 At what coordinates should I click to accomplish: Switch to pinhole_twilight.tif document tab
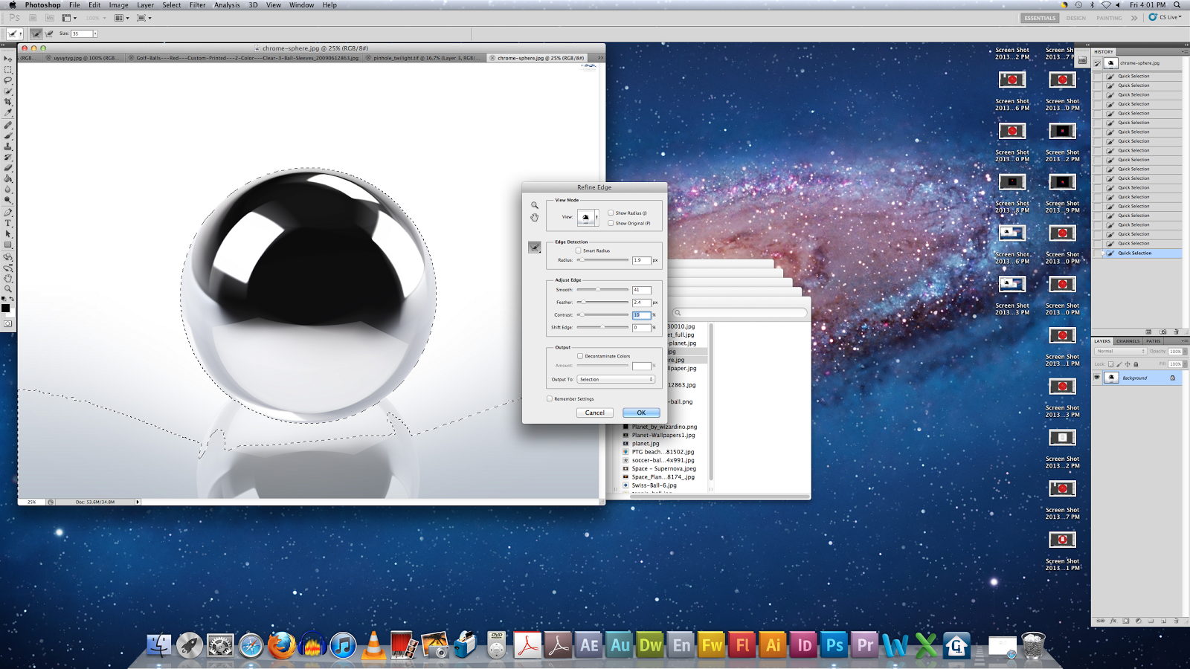pos(425,57)
